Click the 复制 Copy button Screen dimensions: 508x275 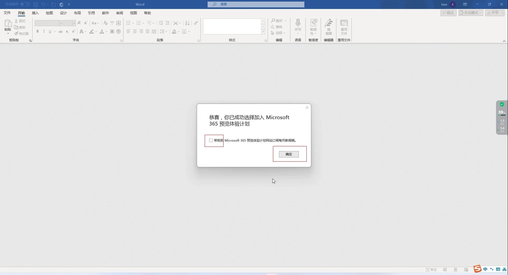coord(20,27)
